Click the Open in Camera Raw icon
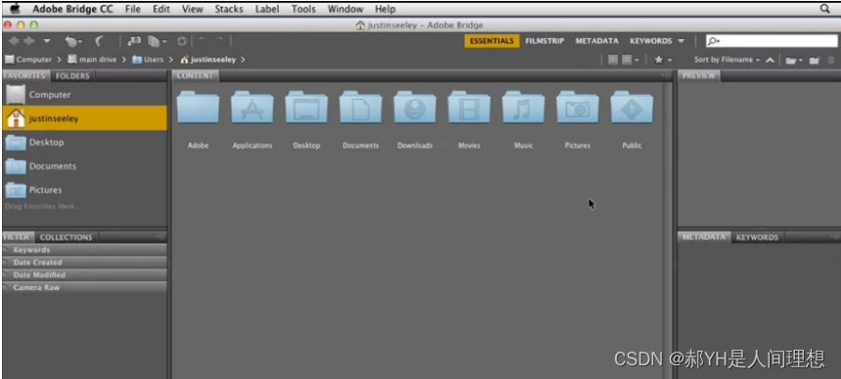The image size is (841, 379). click(x=182, y=41)
